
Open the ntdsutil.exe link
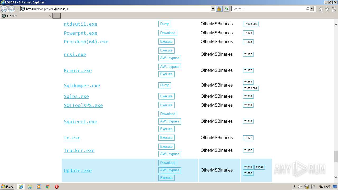click(x=81, y=24)
